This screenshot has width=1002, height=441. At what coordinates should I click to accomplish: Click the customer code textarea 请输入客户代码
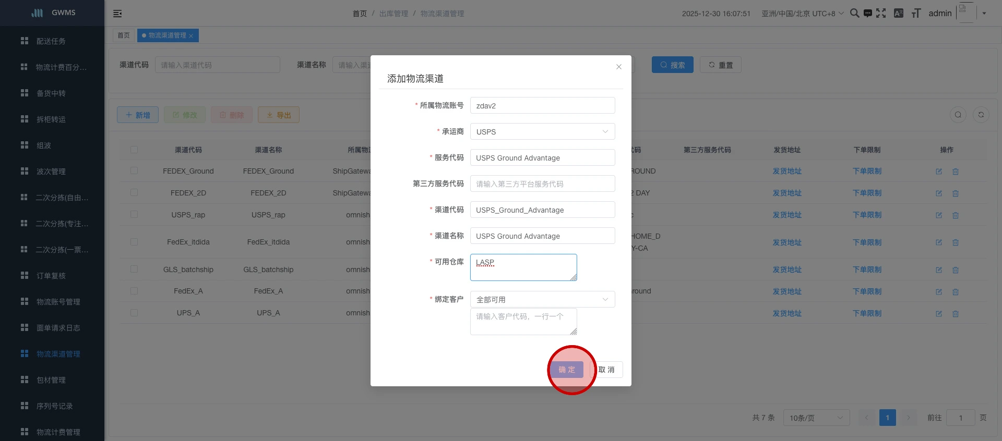pyautogui.click(x=523, y=322)
